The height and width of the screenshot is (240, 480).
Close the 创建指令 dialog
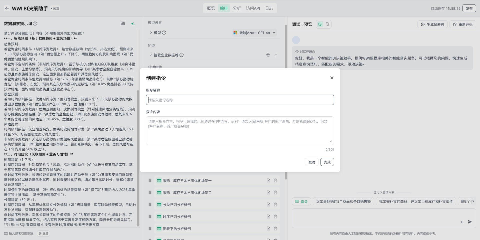tap(332, 78)
